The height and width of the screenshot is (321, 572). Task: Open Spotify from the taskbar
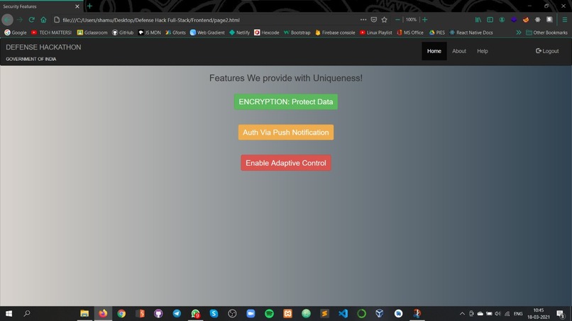(x=269, y=313)
